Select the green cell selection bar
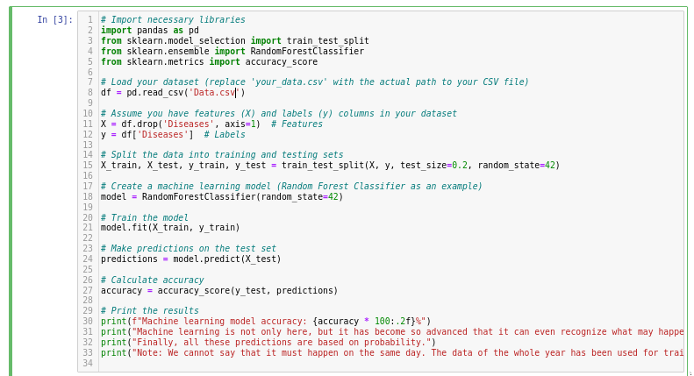694x376 pixels. pyautogui.click(x=11, y=191)
